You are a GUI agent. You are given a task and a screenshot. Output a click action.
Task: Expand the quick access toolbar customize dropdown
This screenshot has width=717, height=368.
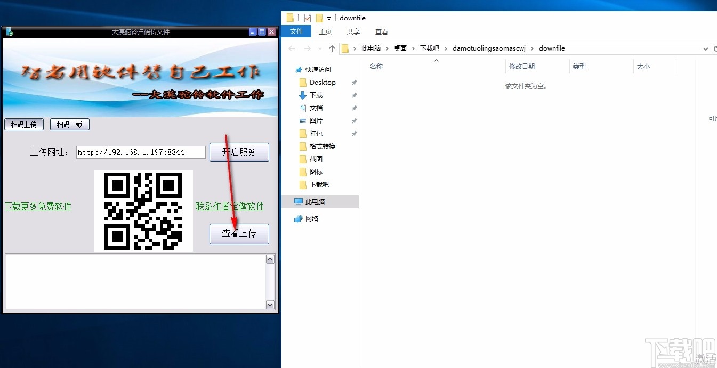330,18
